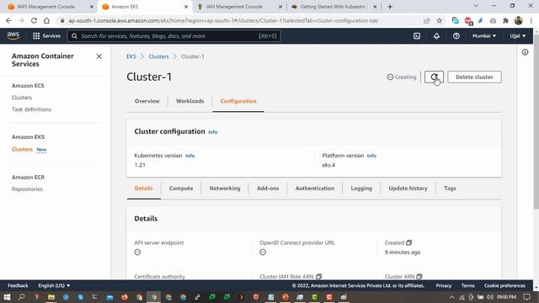Image resolution: width=539 pixels, height=303 pixels.
Task: Switch to IAM Management Console browser tab
Action: click(x=234, y=7)
